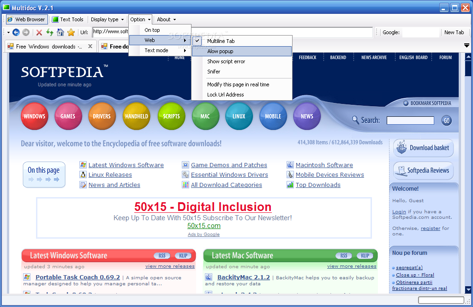Screen dimensions: 473x307
Task: Click ENGLISH BOARD navigation item
Action: tap(413, 57)
